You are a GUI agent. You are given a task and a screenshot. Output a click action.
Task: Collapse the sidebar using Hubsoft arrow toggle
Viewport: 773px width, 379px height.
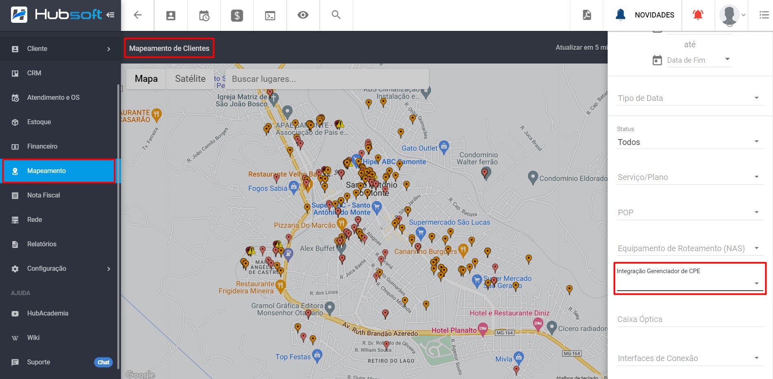[x=110, y=15]
